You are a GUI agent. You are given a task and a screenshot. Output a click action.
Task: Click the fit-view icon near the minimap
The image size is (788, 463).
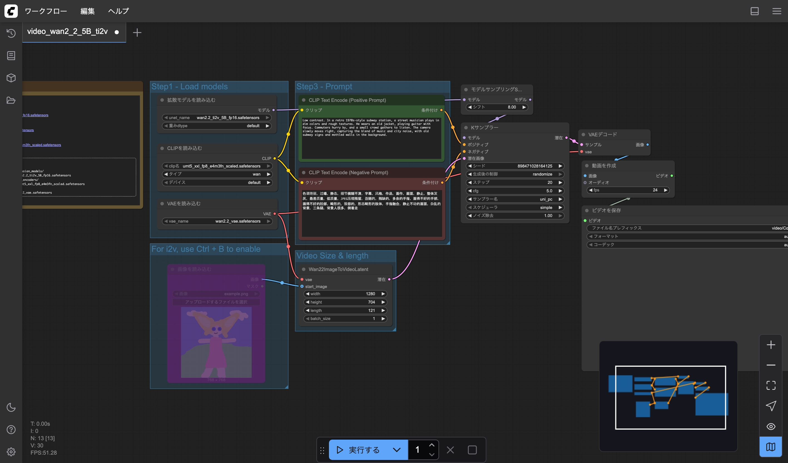pos(771,385)
